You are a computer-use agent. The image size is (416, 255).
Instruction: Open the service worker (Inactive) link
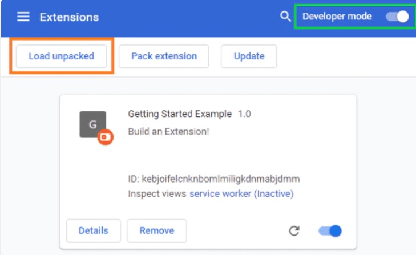click(x=241, y=194)
